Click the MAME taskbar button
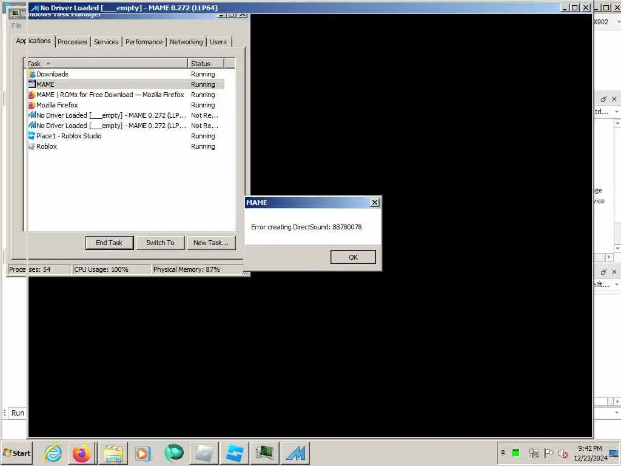 pyautogui.click(x=295, y=453)
